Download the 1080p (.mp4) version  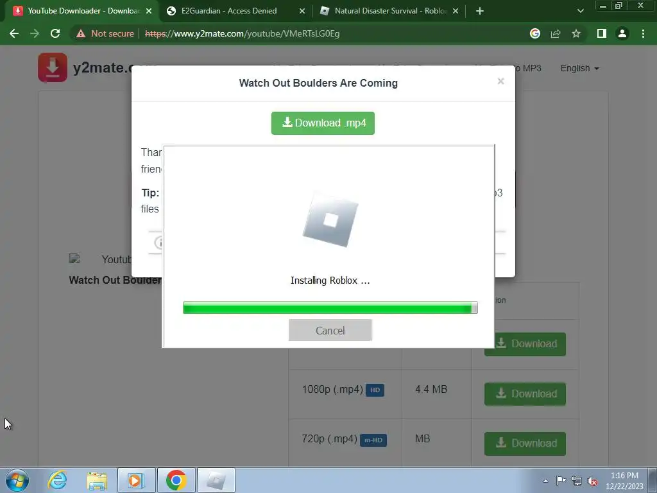coord(525,394)
